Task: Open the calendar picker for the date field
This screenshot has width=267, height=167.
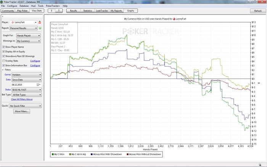Action: pos(38,85)
